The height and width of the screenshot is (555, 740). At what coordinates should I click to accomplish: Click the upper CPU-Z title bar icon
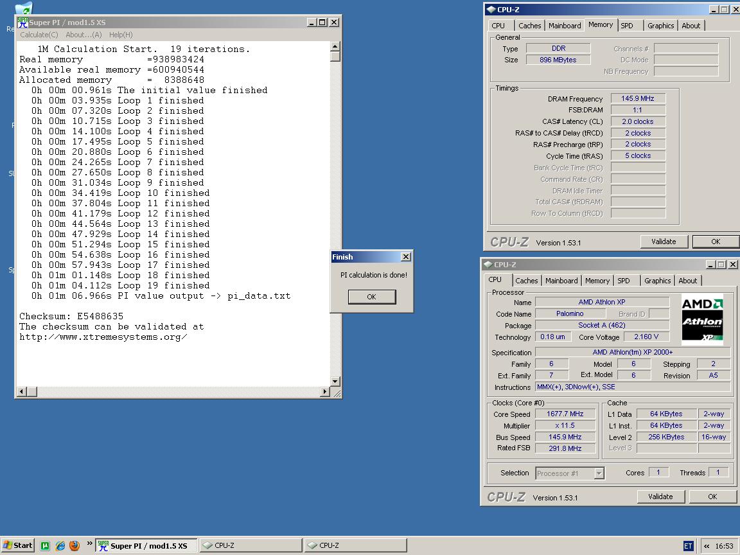point(491,10)
